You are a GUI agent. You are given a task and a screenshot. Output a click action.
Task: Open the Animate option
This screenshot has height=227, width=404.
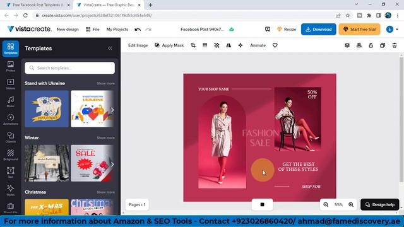pos(258,45)
